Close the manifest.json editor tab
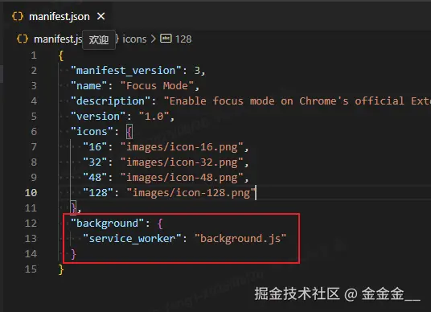This screenshot has height=312, width=431. point(101,17)
